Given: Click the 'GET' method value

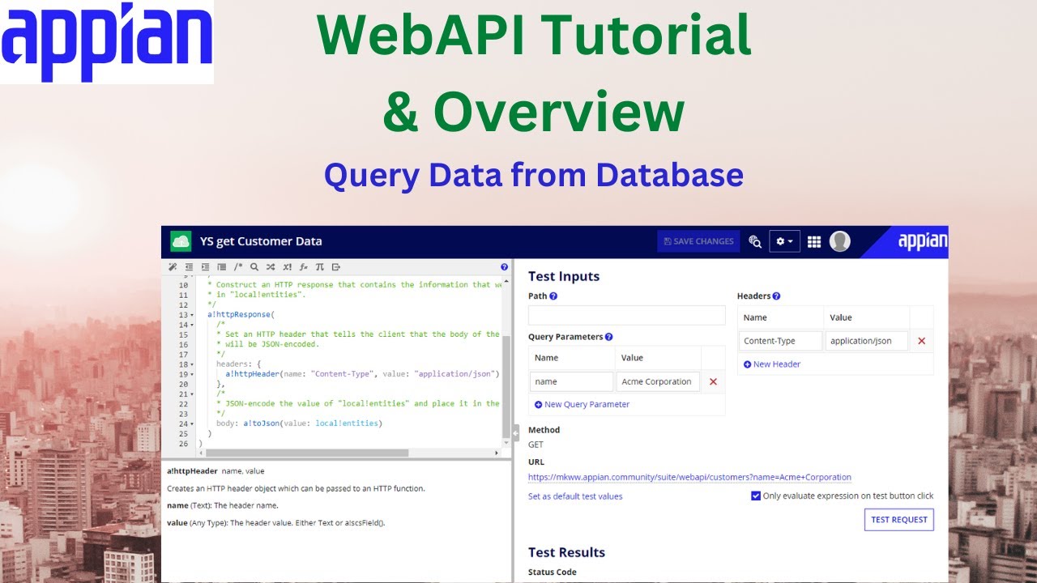Looking at the screenshot, I should click(536, 445).
